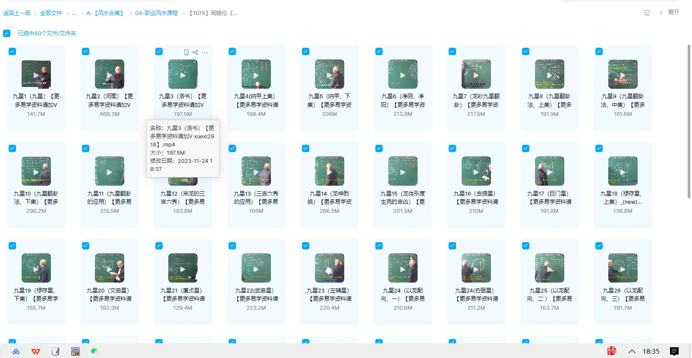The height and width of the screenshot is (358, 692).
Task: Open WPS Office icon in taskbar
Action: pyautogui.click(x=36, y=352)
